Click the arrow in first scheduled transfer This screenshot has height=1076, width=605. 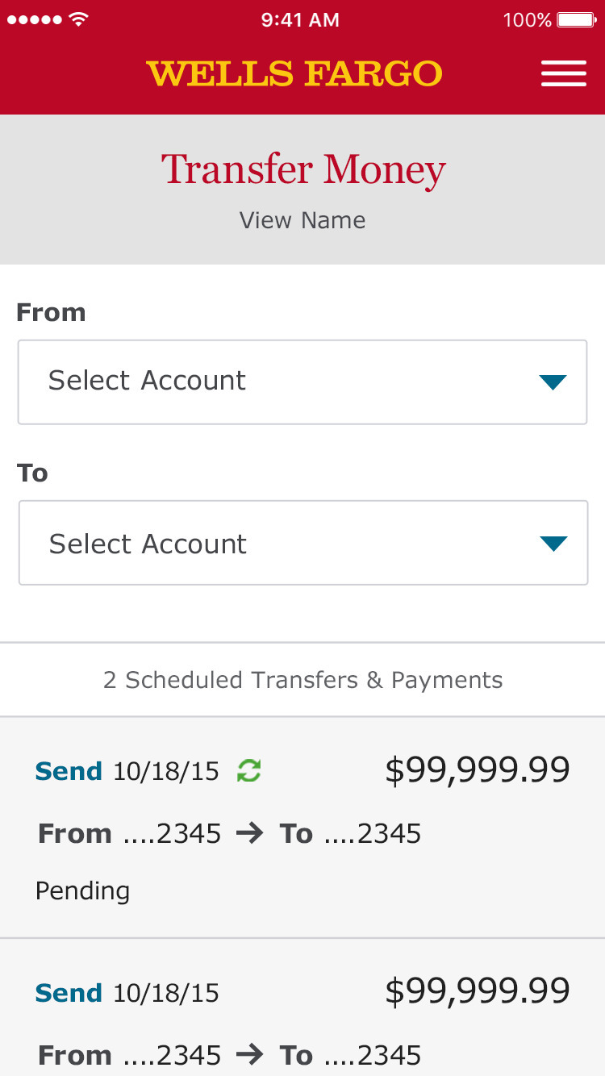pos(250,833)
